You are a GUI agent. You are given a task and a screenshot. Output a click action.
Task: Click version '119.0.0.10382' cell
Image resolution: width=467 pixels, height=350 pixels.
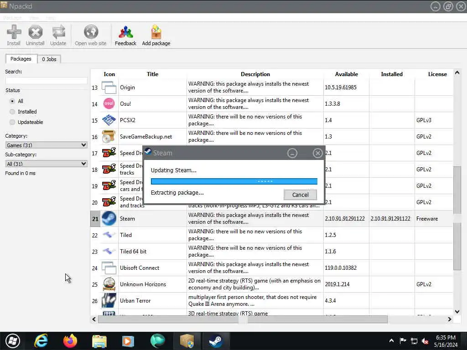tap(347, 268)
